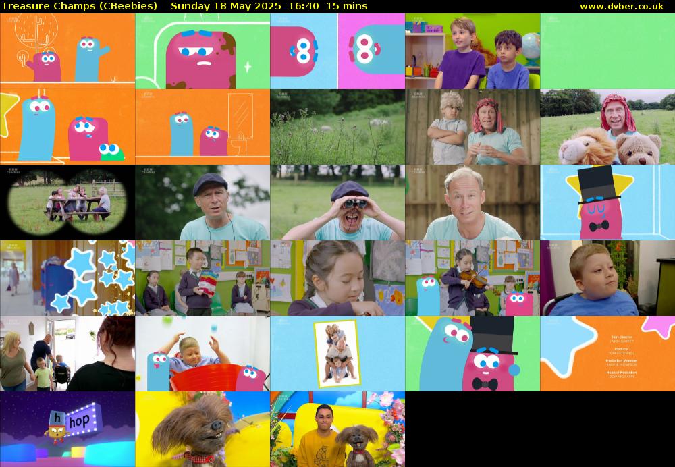675x467 pixels.
Task: Click the shaggy dog puppet close-up thumbnail
Action: point(202,429)
